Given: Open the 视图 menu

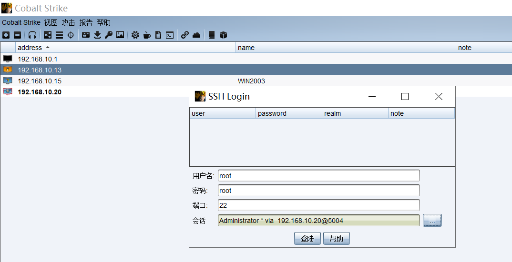Looking at the screenshot, I should click(x=51, y=22).
